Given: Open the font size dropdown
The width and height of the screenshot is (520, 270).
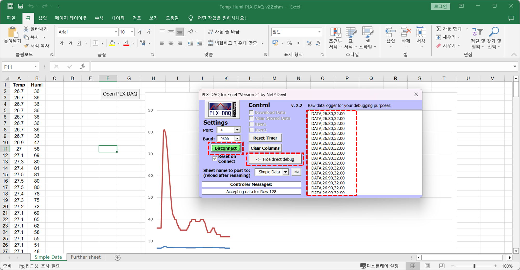Looking at the screenshot, I should (x=132, y=32).
